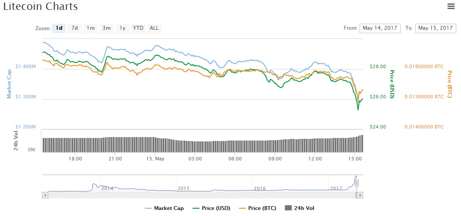
Task: Toggle 24h Vol series in legend
Action: (300, 208)
